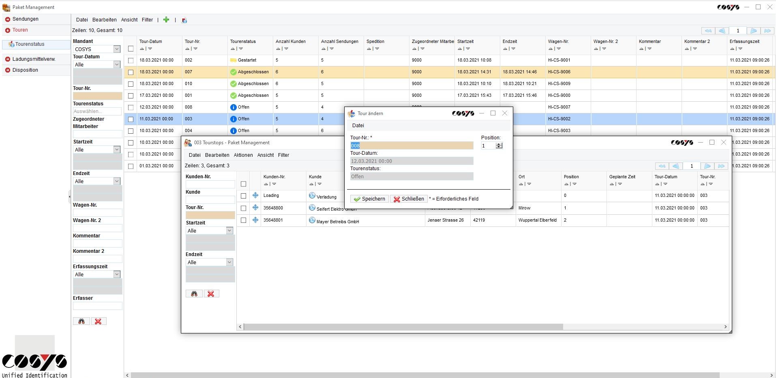Click move icon on the Loading row
The width and height of the screenshot is (776, 378).
pyautogui.click(x=255, y=195)
